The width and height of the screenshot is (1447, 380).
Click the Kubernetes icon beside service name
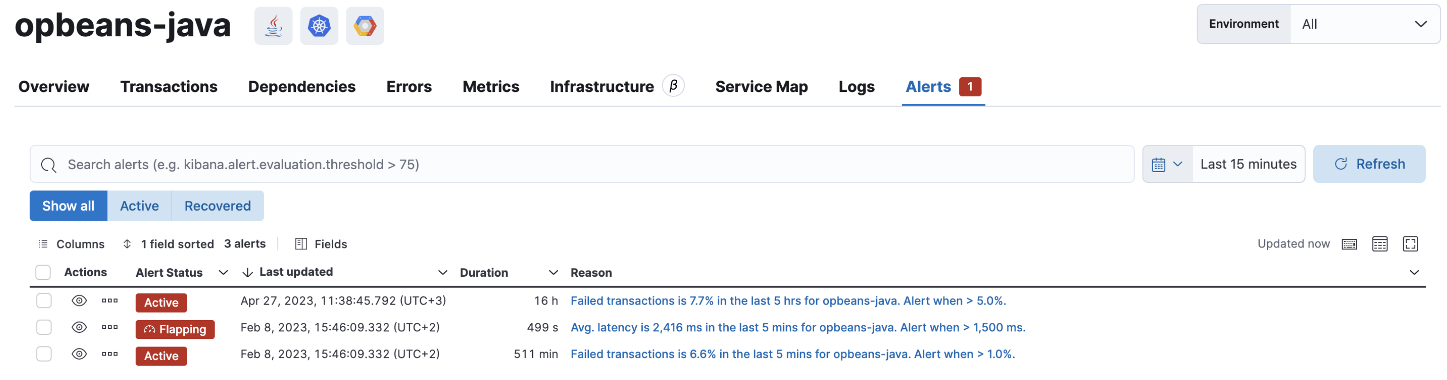(319, 26)
